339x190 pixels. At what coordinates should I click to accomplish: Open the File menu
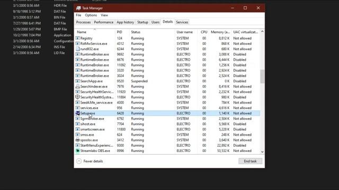point(78,15)
